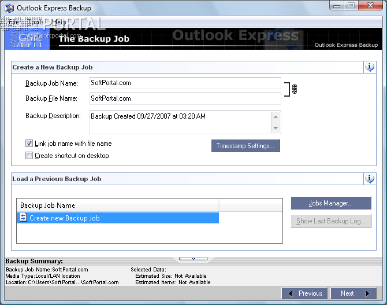Image resolution: width=387 pixels, height=305 pixels.
Task: Click the icon beside Create new Backup Job row
Action: coord(24,218)
